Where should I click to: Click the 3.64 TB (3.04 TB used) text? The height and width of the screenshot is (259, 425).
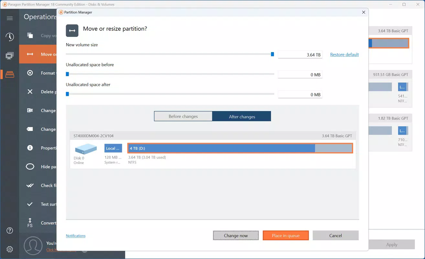pos(147,157)
